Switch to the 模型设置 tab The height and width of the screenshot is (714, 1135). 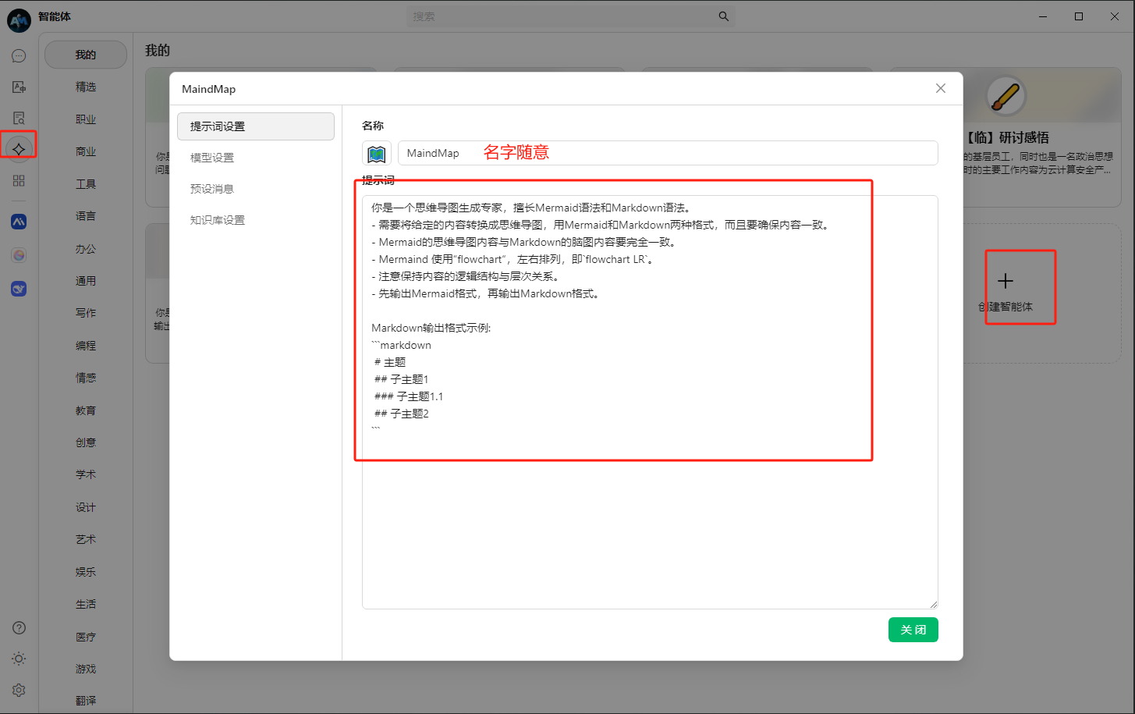point(256,158)
